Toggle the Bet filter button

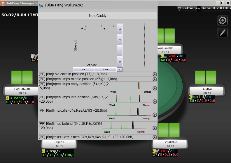[x=84, y=70]
